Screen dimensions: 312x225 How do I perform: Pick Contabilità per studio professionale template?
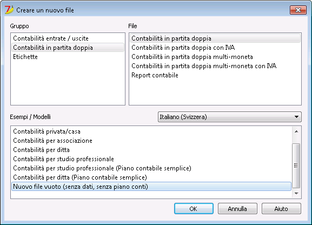coord(151,159)
